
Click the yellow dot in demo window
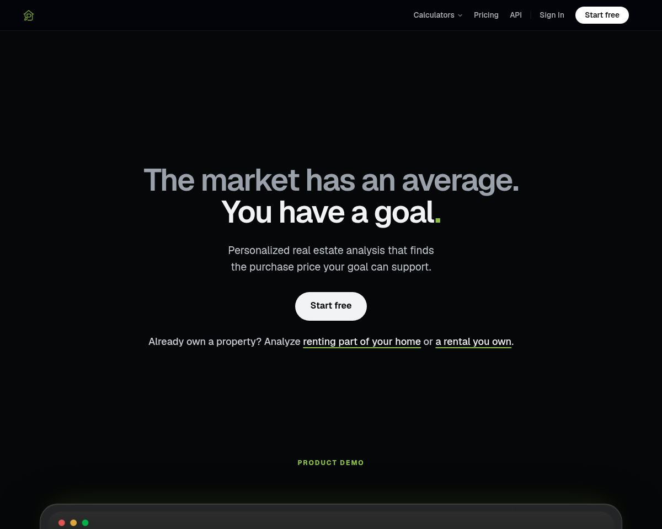coord(73,523)
